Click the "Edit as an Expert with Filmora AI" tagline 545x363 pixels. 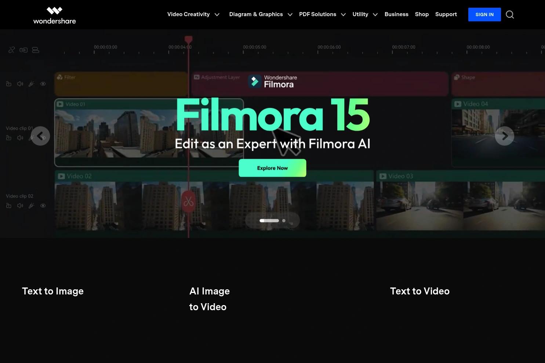[272, 144]
